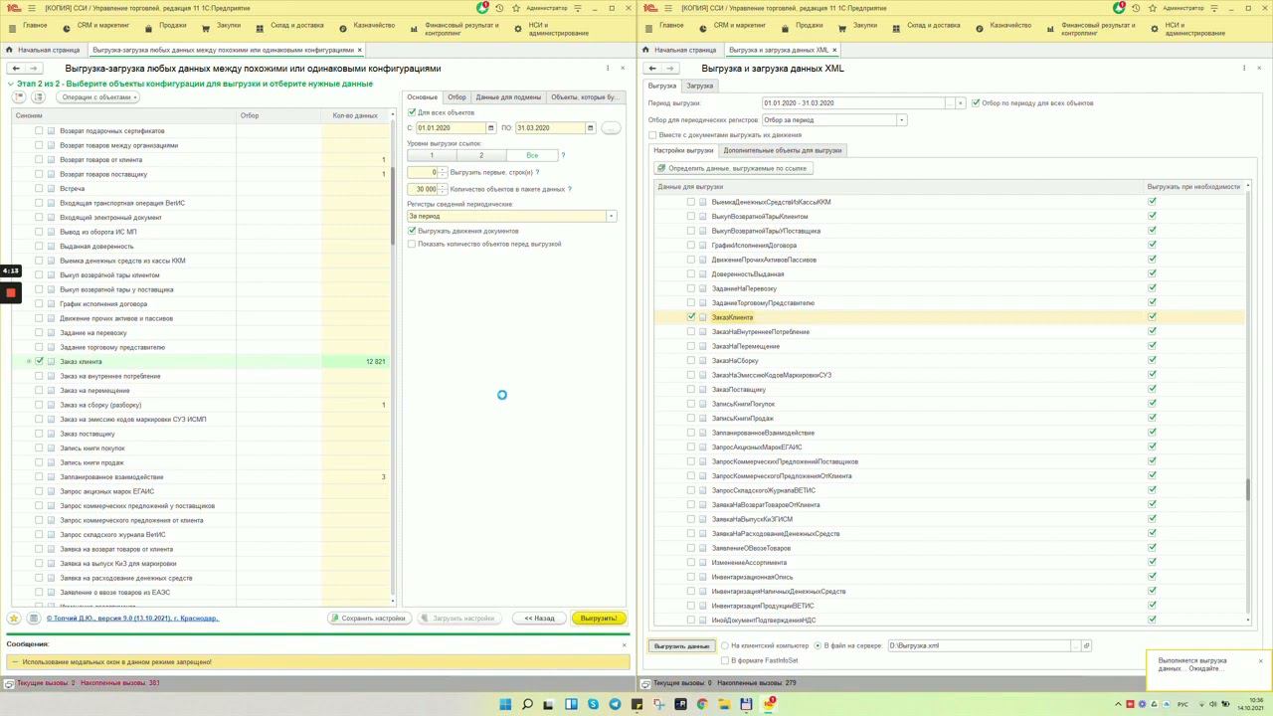Click the first list-mode icon left of Операции с объектами
Viewport: 1273px width, 716px height.
19,97
